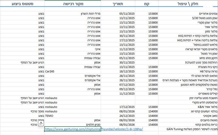Open the gantuning.com chiptuning hyperlink
Viewport: 218px width, 135px height.
(x=94, y=129)
